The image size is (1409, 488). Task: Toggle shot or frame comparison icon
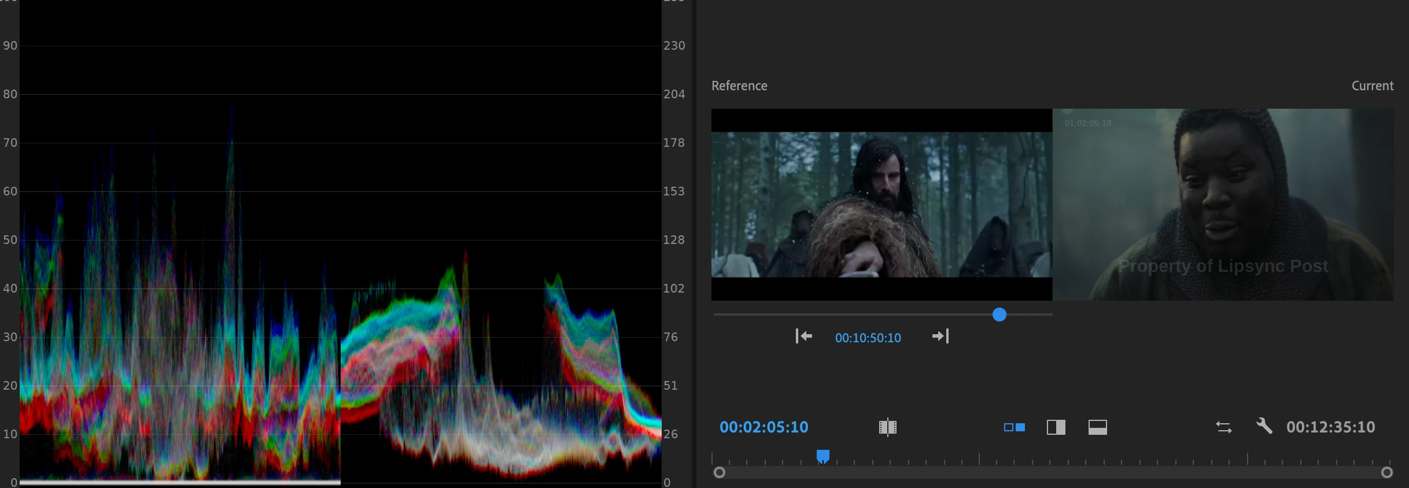click(x=887, y=427)
